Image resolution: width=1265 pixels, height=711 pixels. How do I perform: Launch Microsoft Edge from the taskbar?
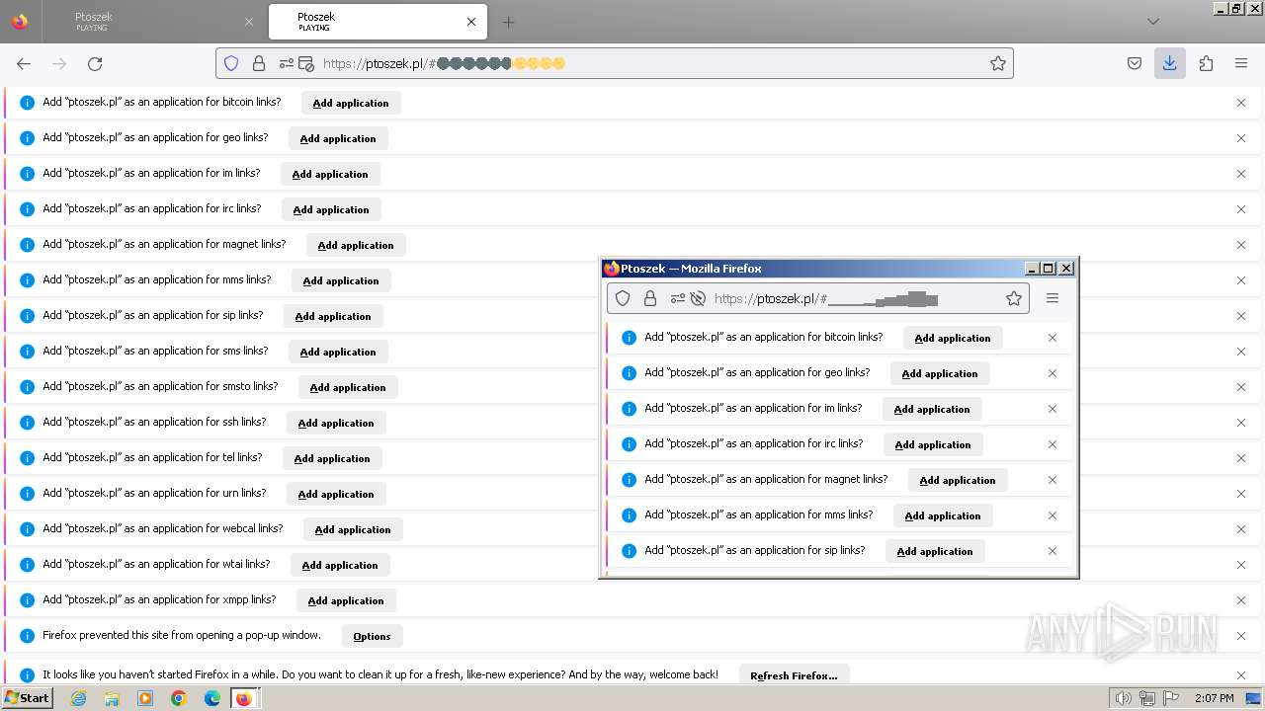tap(212, 698)
